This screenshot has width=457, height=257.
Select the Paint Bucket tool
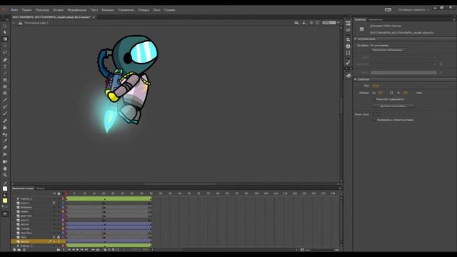tap(5, 128)
